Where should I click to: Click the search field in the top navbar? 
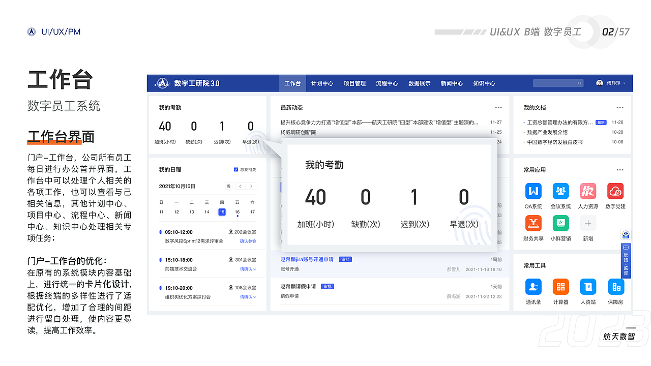click(558, 82)
